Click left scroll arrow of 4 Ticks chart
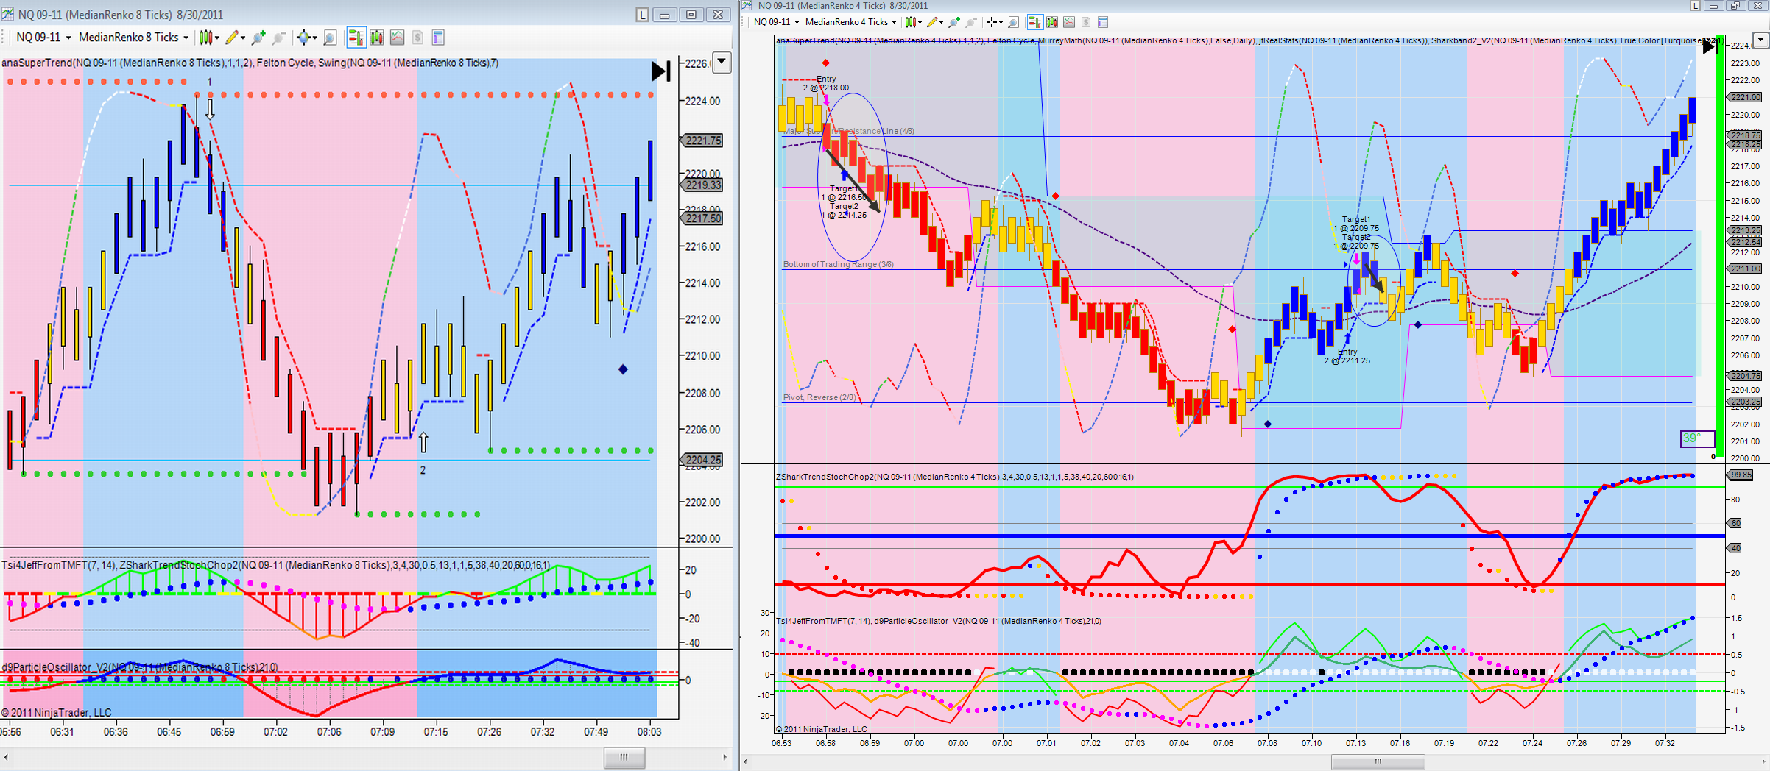 [x=747, y=762]
